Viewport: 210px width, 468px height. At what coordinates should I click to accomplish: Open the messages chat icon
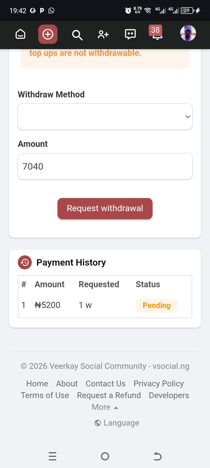tap(130, 35)
